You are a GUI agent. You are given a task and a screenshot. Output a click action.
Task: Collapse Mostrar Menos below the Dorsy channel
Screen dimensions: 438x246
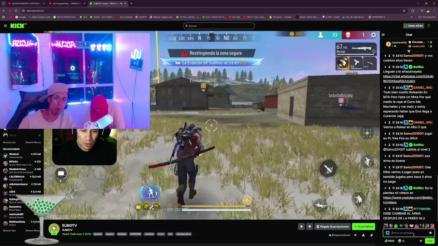tap(33, 142)
